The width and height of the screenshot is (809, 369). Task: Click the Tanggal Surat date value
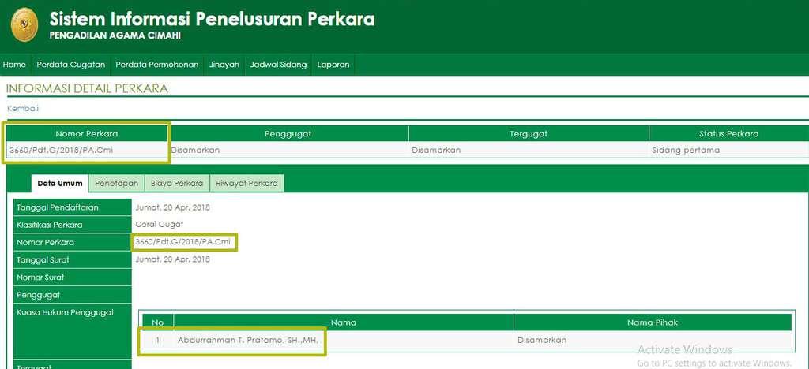172,259
